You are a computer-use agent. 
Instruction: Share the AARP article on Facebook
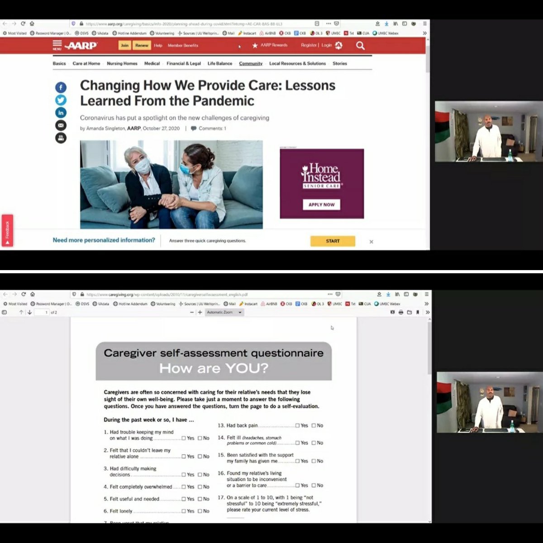click(x=61, y=87)
